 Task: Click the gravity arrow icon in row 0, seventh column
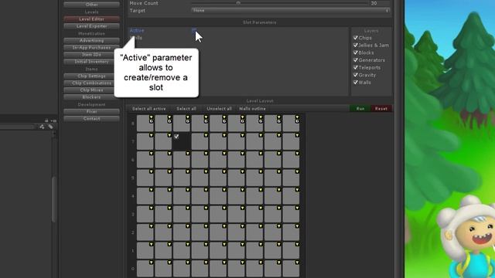tap(261, 263)
